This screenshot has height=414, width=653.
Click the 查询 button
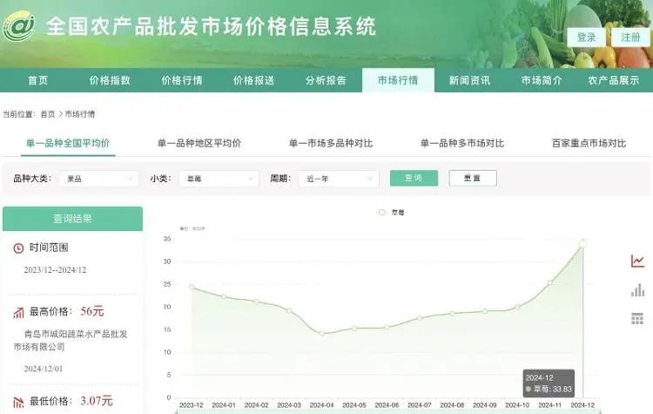(x=414, y=178)
